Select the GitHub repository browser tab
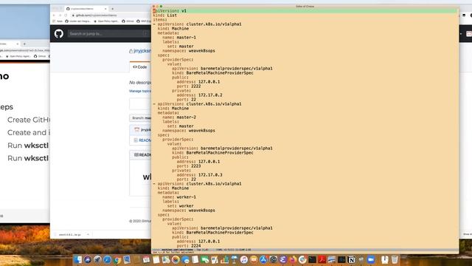 (86, 9)
